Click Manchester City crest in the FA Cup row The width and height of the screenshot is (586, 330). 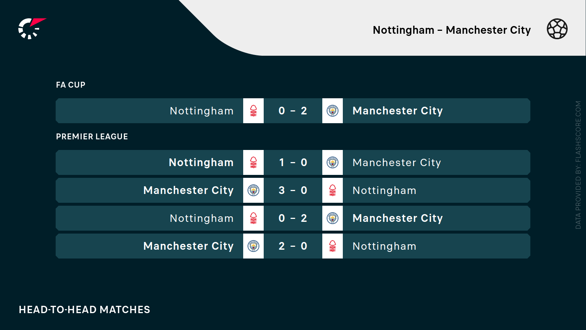coord(333,111)
